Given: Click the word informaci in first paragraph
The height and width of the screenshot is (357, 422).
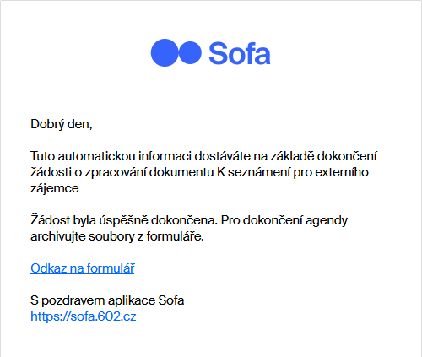Looking at the screenshot, I should coord(165,156).
